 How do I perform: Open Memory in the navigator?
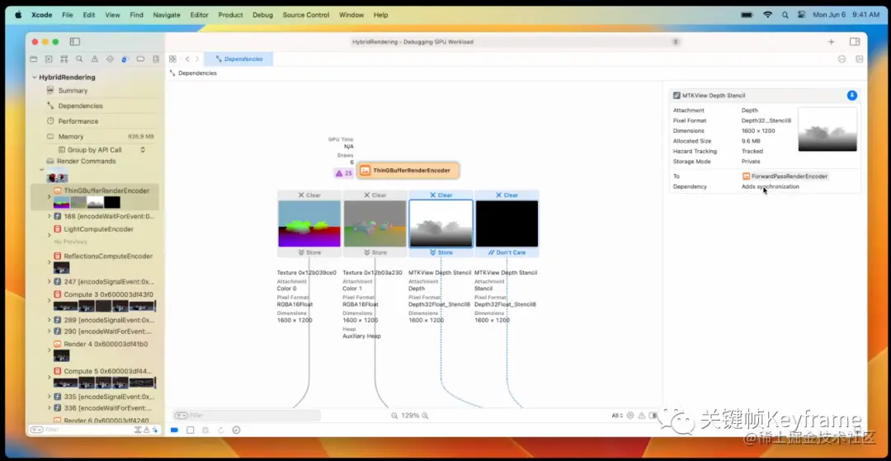[x=70, y=137]
